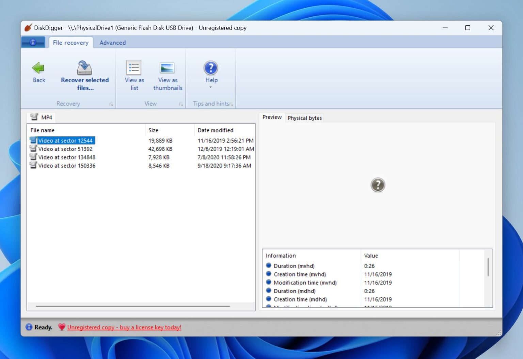Click the question mark placeholder in the Preview pane
The height and width of the screenshot is (359, 523).
coord(378,185)
